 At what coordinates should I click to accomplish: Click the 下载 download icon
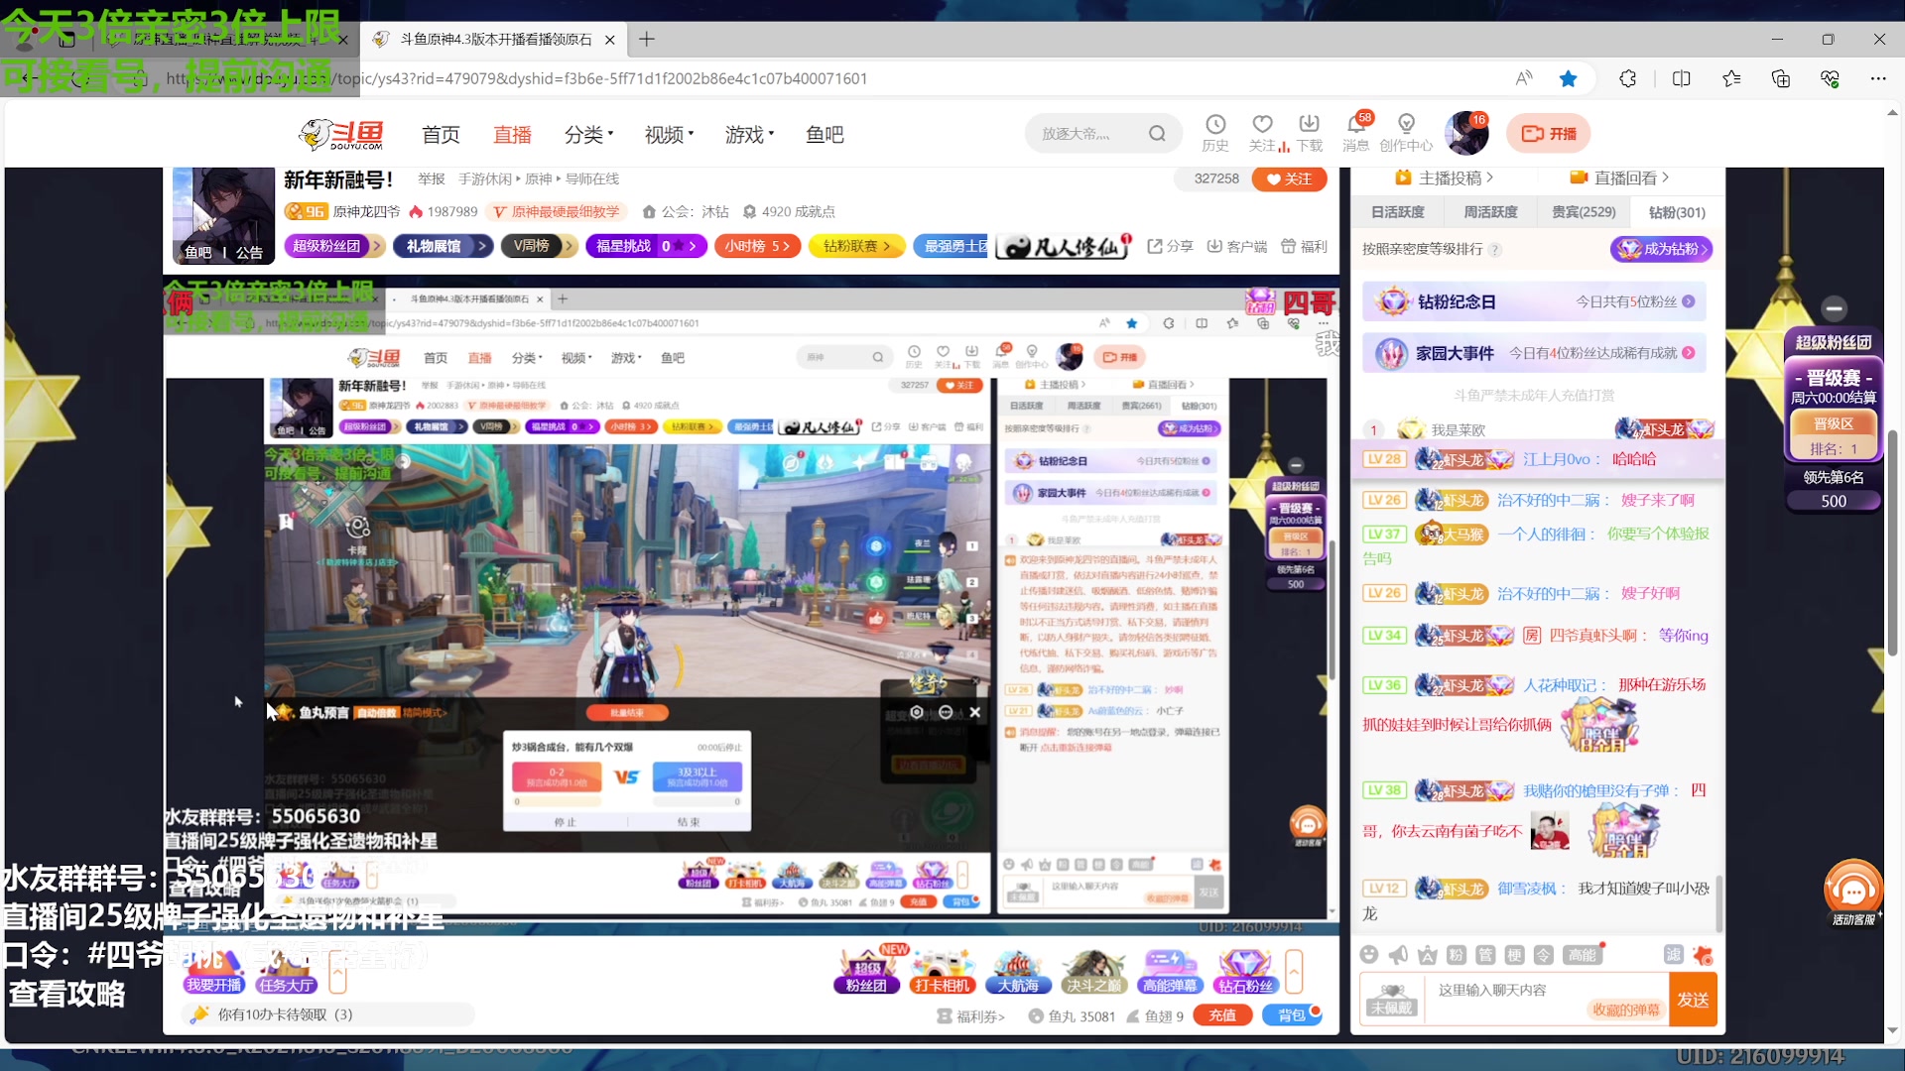point(1309,125)
